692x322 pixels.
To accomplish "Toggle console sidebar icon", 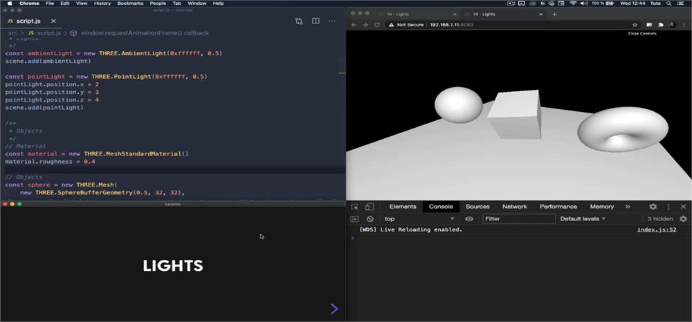I will pyautogui.click(x=354, y=219).
